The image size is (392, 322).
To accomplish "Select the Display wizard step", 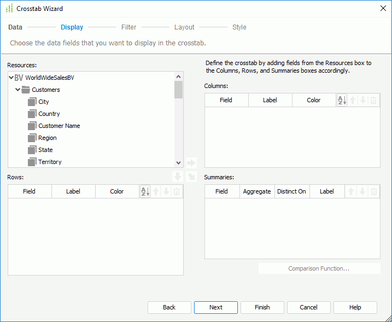I will tap(72, 27).
